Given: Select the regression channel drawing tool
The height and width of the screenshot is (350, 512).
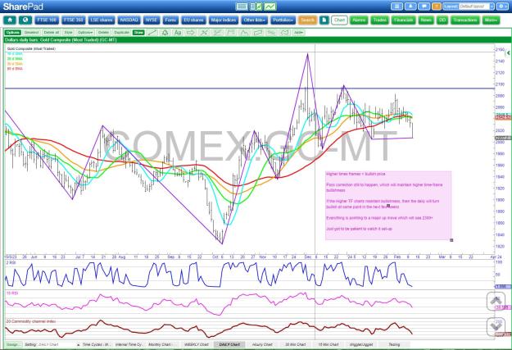Looking at the screenshot, I should tap(217, 32).
